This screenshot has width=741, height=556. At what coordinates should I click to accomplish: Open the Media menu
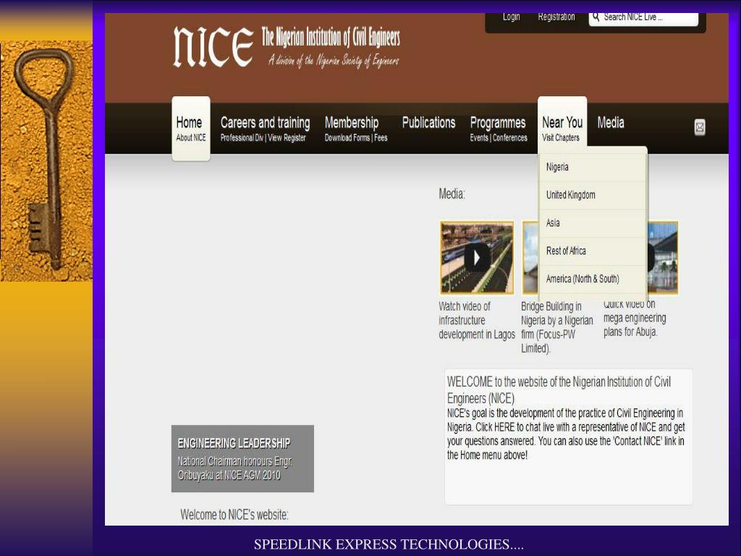[611, 122]
